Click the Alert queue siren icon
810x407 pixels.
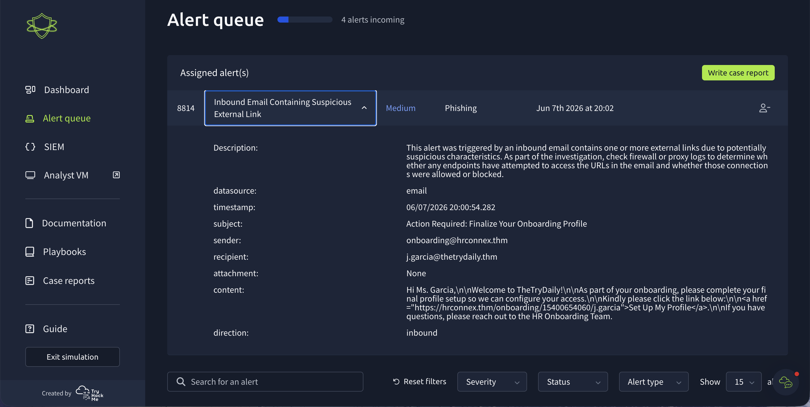(29, 118)
